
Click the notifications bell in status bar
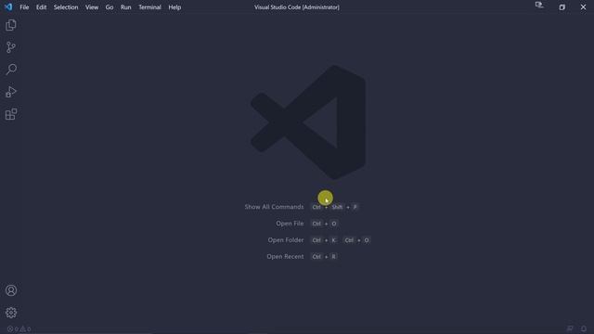point(584,328)
